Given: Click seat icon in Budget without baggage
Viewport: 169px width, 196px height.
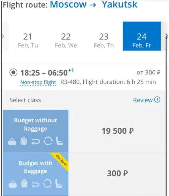Looking at the screenshot, I should tap(59, 141).
